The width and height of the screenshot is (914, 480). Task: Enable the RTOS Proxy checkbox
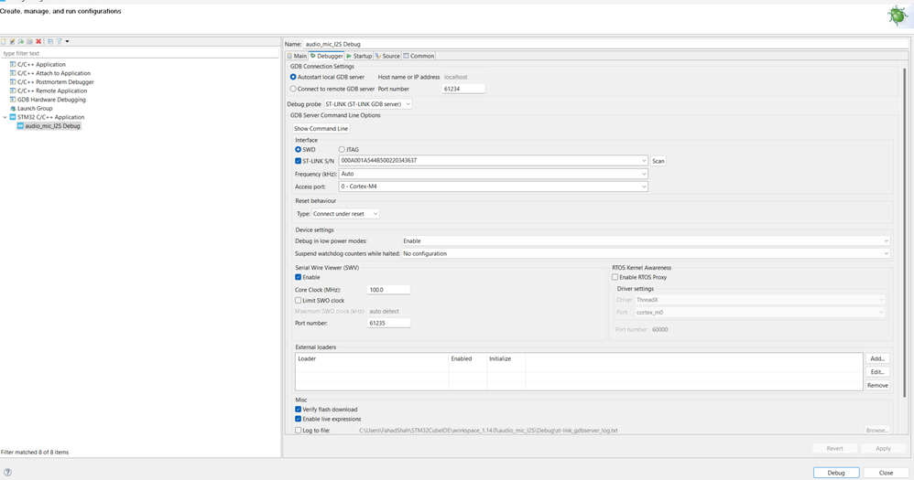point(615,277)
